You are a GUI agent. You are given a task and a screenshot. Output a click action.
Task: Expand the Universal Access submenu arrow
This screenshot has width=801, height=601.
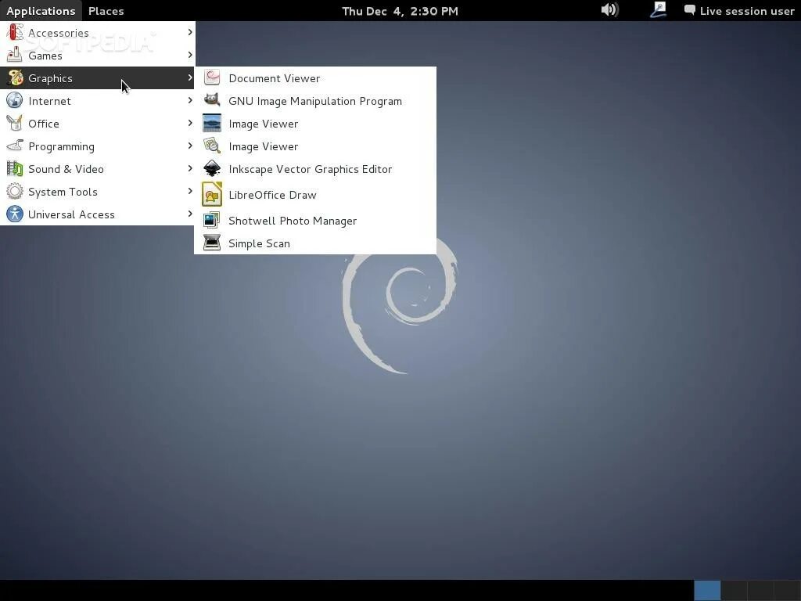click(x=190, y=214)
